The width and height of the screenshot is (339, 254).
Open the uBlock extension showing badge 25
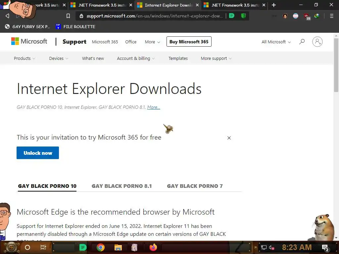(x=307, y=16)
